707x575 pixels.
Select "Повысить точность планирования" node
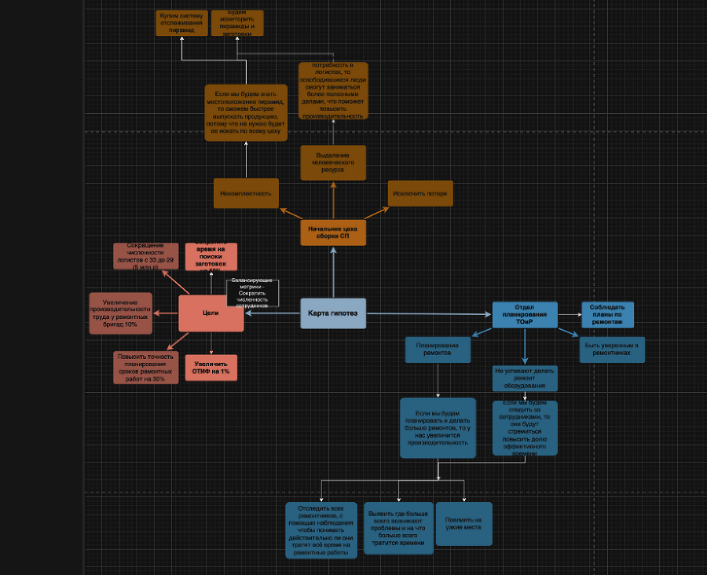click(x=146, y=368)
